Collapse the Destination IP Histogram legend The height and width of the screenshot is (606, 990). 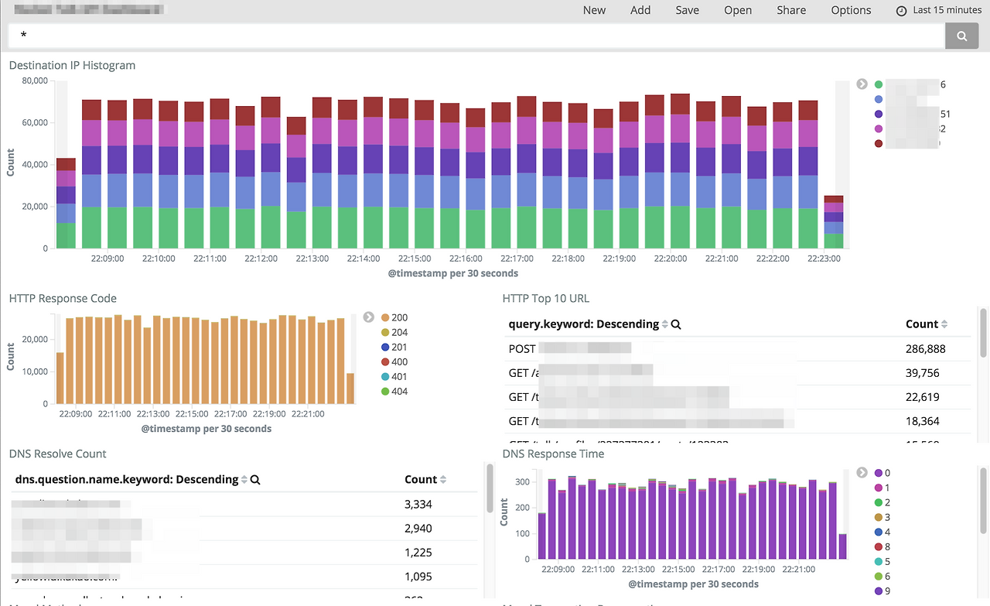[x=862, y=84]
